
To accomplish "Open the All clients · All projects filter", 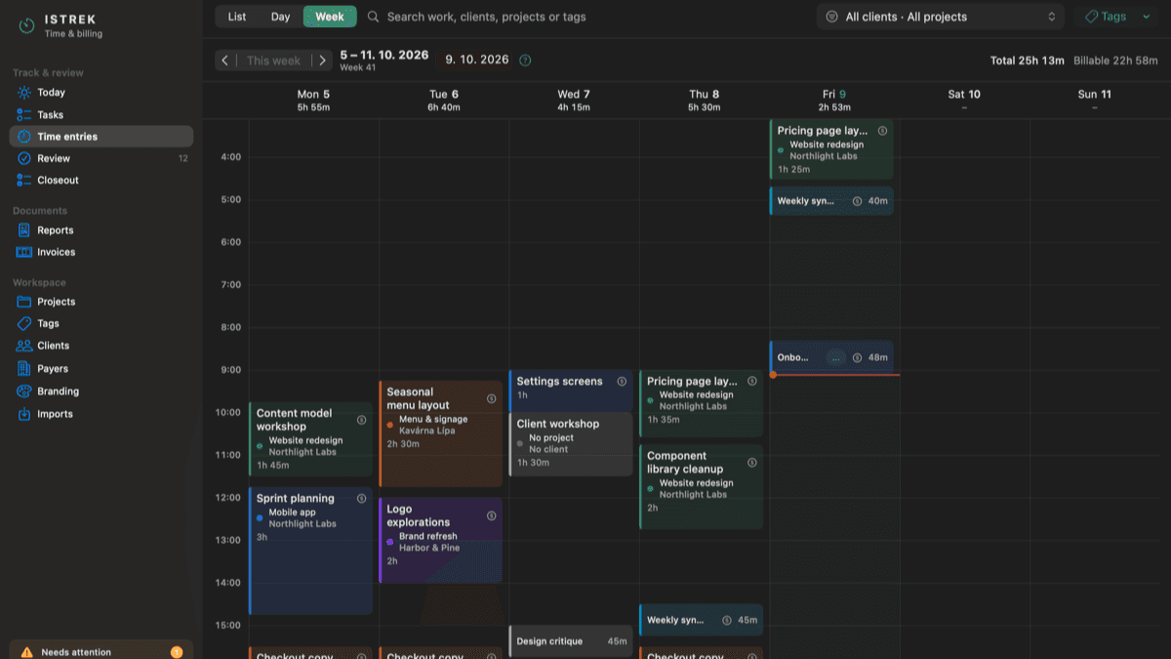I will pos(941,17).
